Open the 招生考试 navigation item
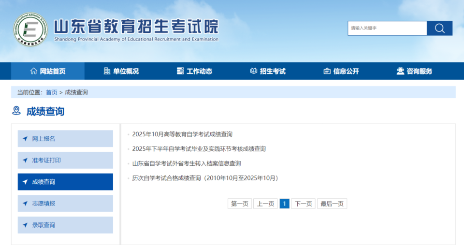Image resolution: width=464 pixels, height=249 pixels. coord(268,71)
